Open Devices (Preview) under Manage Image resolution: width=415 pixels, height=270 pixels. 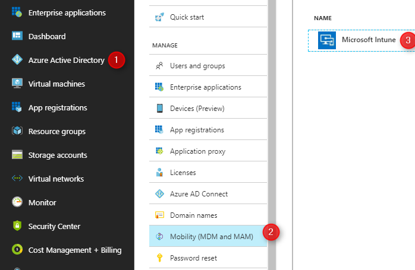[208, 109]
